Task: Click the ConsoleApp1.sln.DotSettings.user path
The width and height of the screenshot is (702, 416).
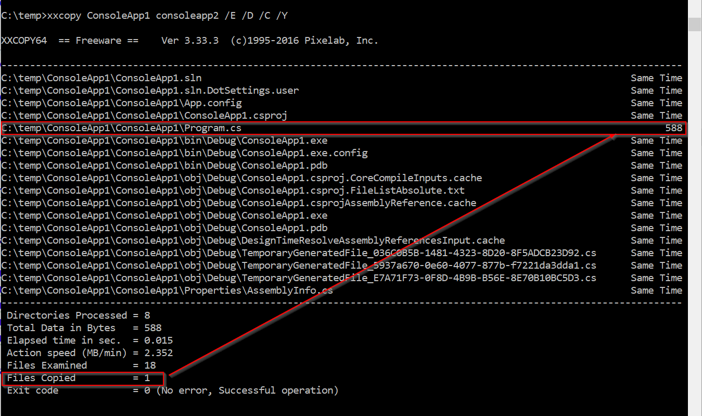Action: pos(150,91)
